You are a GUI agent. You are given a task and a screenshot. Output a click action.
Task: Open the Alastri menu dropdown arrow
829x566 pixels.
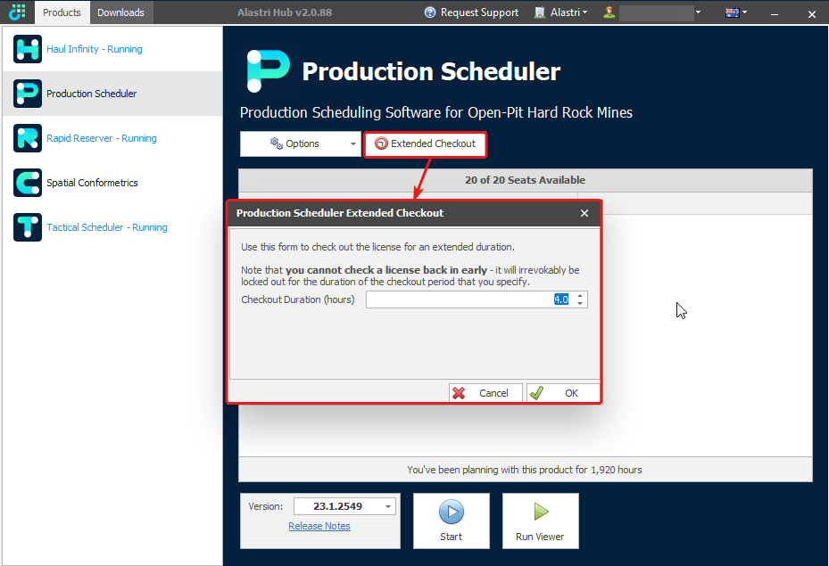[584, 12]
